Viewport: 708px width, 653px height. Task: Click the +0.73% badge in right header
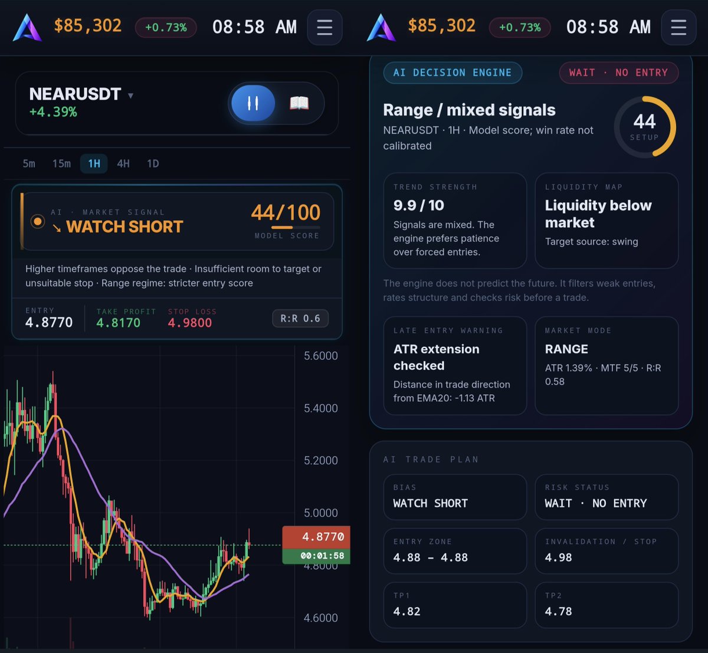pos(520,27)
